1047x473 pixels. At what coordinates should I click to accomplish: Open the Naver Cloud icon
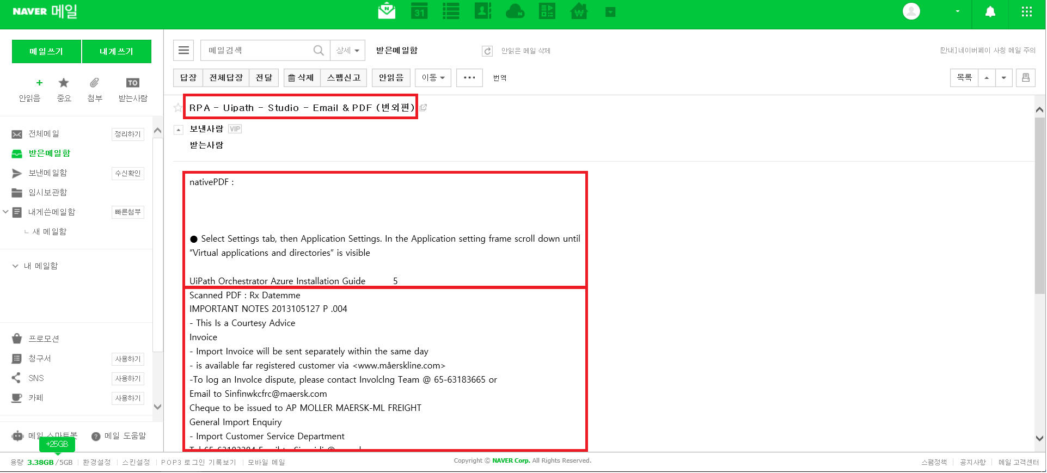[515, 11]
